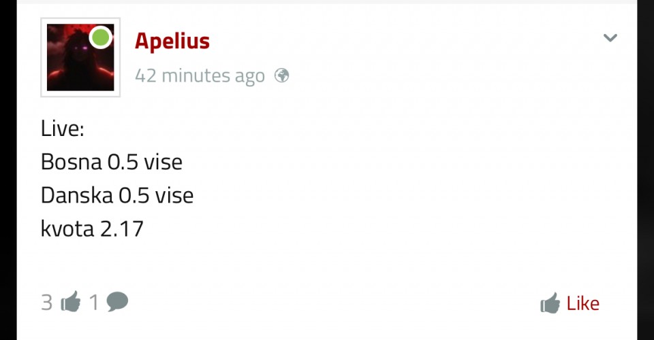Image resolution: width=654 pixels, height=340 pixels.
Task: Click the likes count number 3
Action: [x=46, y=302]
